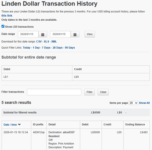Download the XLS file
Viewport: 152px width, 150px height.
point(47,42)
